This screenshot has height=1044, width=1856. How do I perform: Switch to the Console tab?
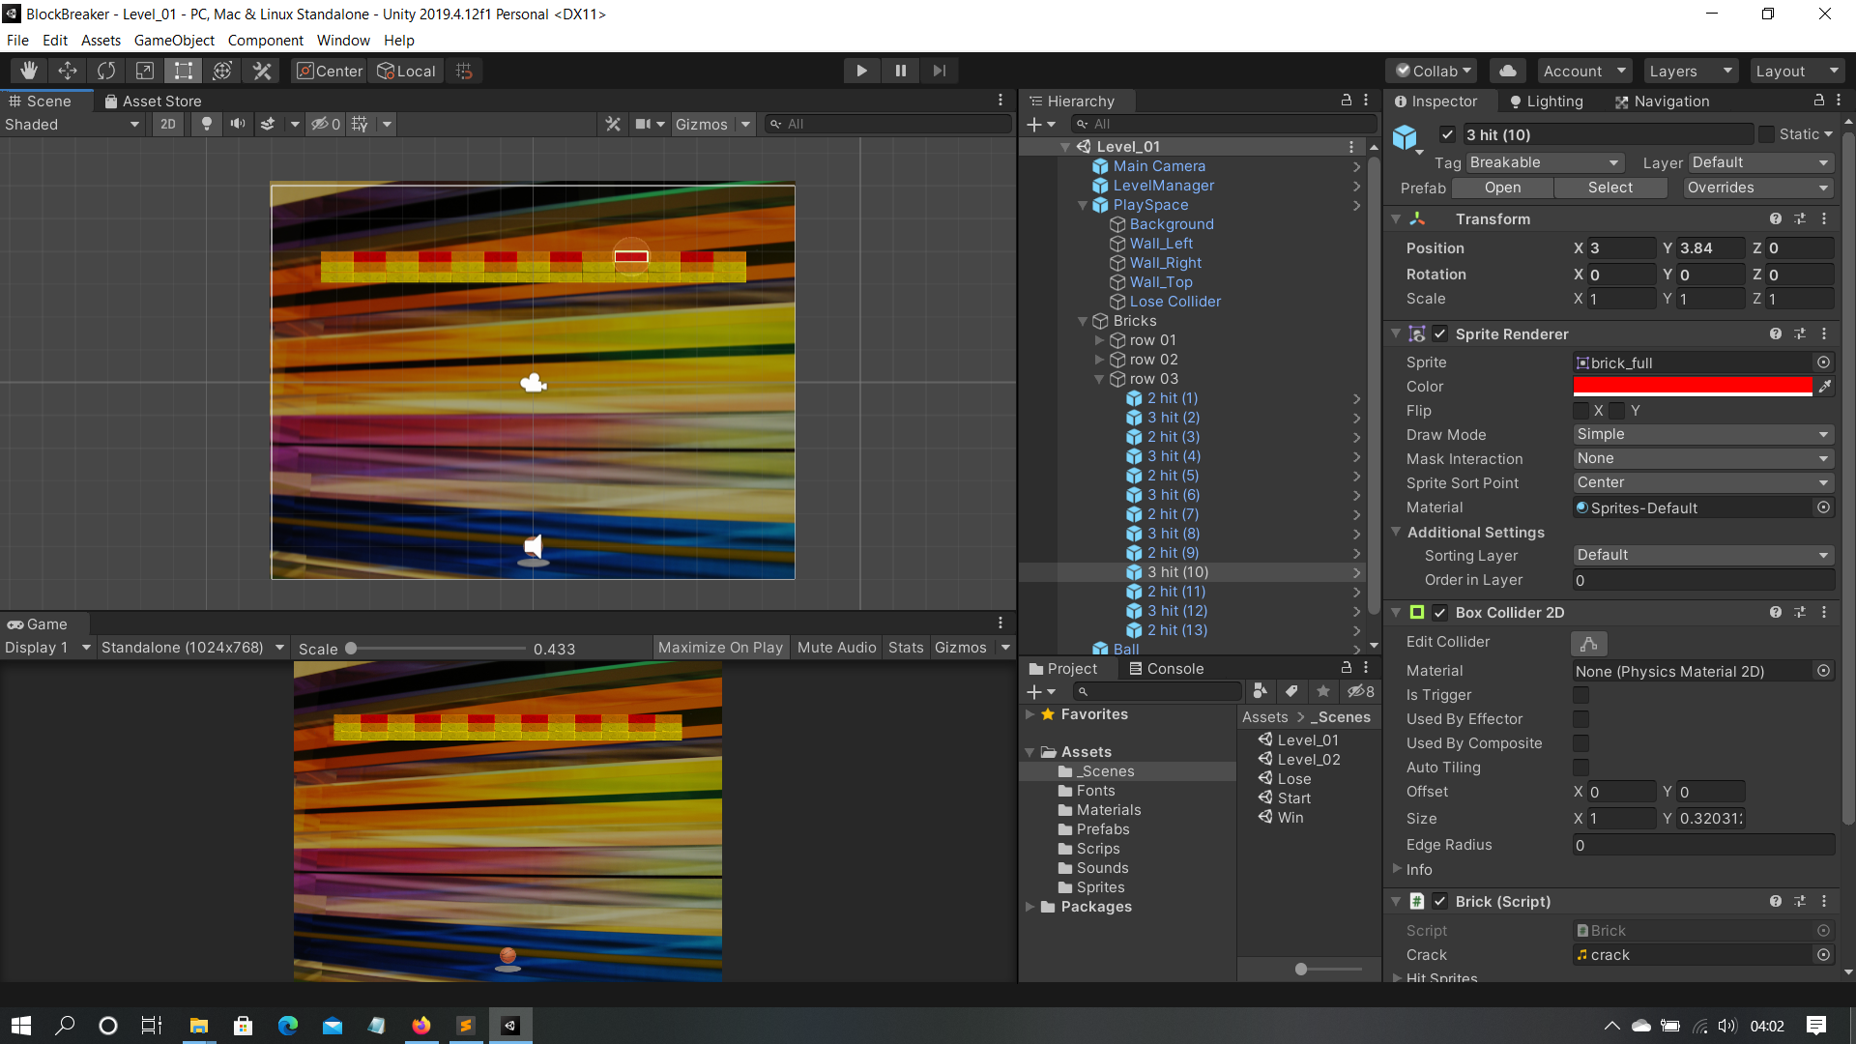tap(1166, 669)
